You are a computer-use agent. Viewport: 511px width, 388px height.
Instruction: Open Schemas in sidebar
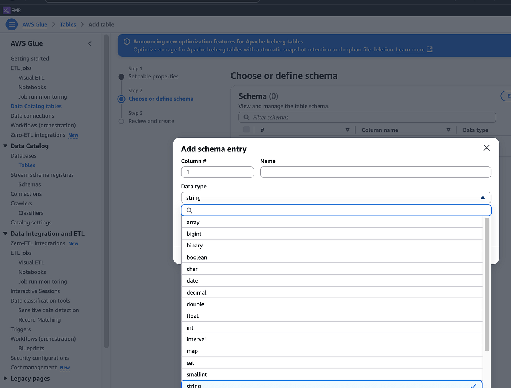(30, 184)
